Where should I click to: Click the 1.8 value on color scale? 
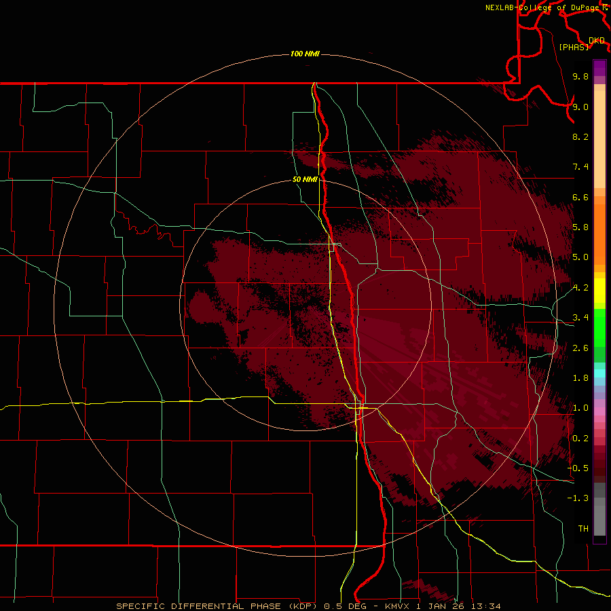[580, 378]
